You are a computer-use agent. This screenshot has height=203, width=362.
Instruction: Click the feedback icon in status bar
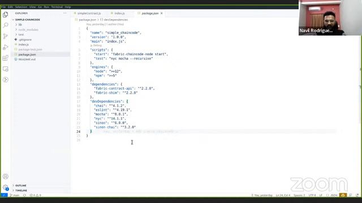click(x=351, y=195)
